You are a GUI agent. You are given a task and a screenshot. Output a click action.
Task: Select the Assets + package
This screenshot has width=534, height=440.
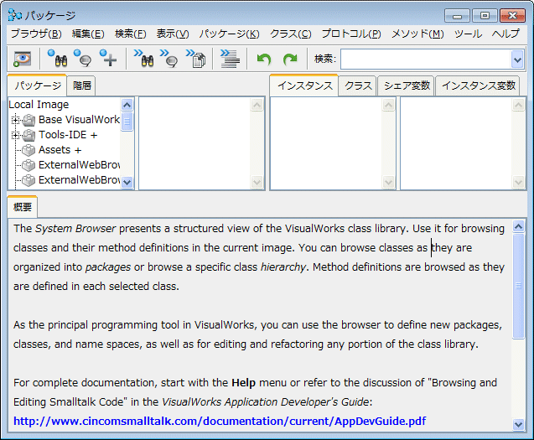[60, 150]
